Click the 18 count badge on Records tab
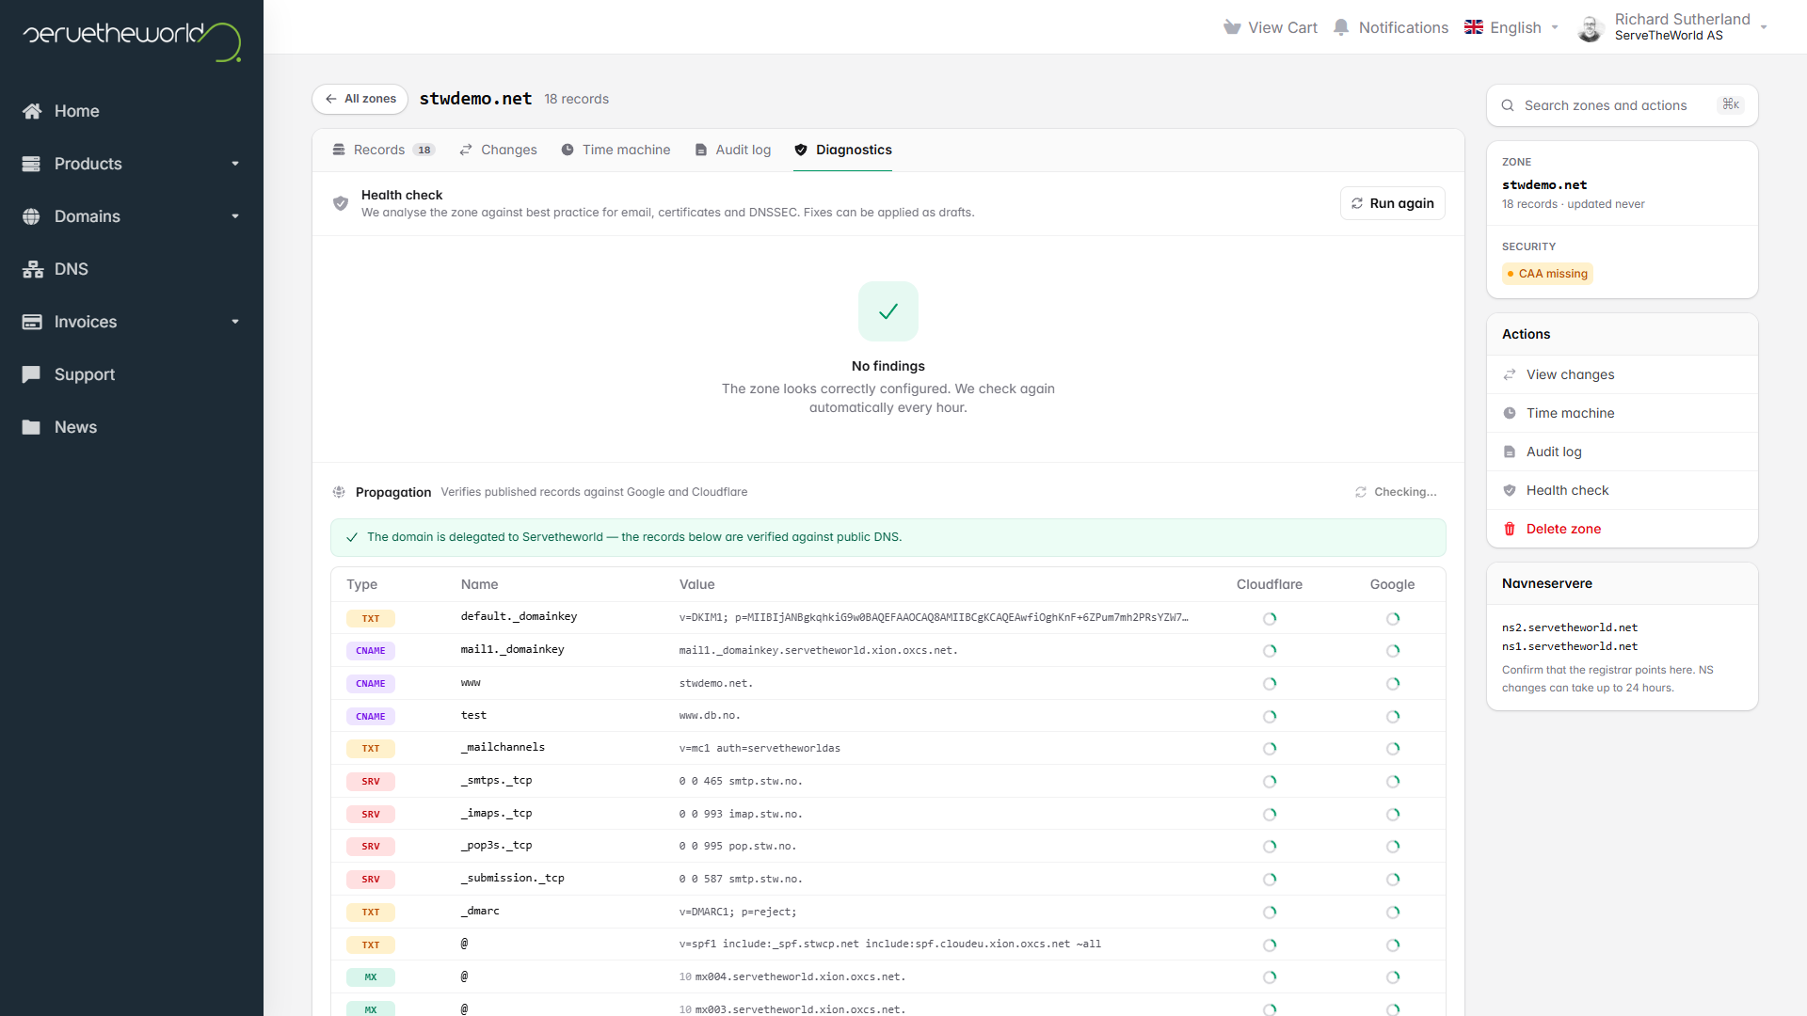The image size is (1807, 1016). [x=424, y=150]
